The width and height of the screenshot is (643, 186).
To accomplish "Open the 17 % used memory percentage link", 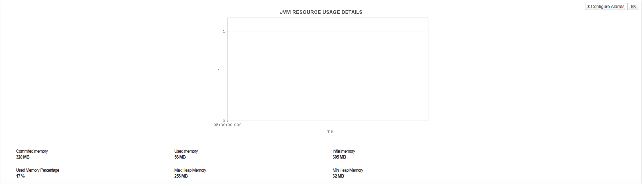I will point(20,176).
